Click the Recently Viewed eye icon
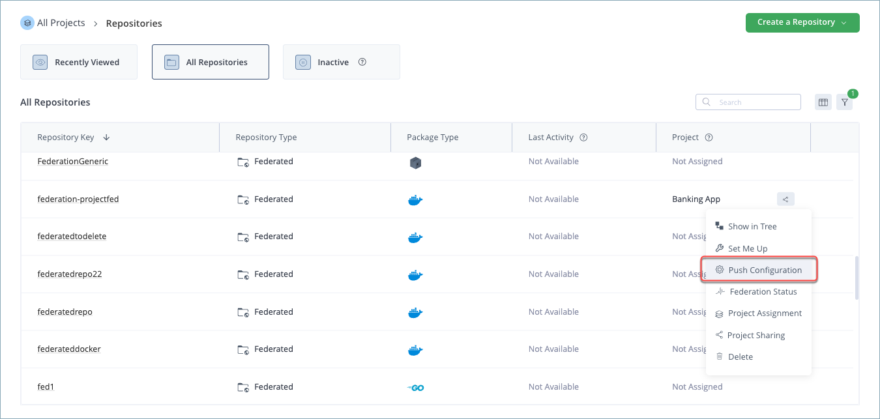880x419 pixels. [x=40, y=63]
